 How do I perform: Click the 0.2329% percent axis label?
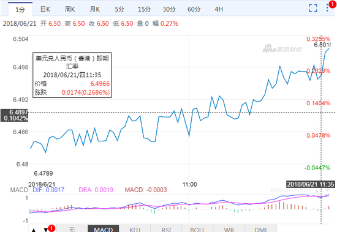point(319,71)
